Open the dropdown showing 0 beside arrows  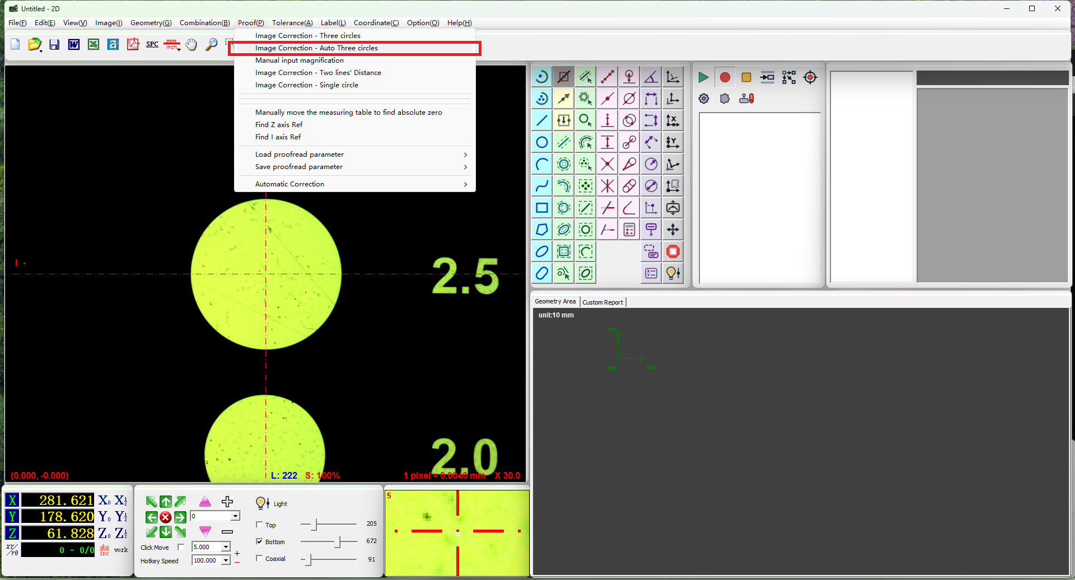click(x=236, y=516)
